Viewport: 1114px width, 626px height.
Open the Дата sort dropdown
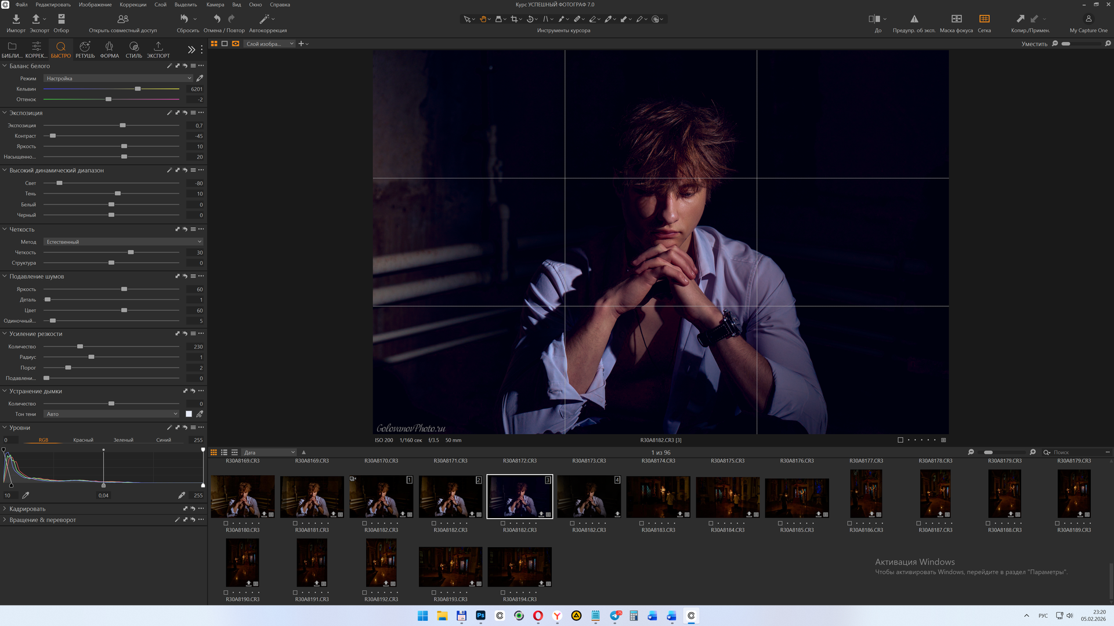(269, 453)
